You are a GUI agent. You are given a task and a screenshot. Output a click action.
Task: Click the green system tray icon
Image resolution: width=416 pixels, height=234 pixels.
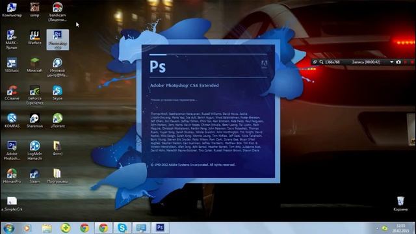click(384, 228)
